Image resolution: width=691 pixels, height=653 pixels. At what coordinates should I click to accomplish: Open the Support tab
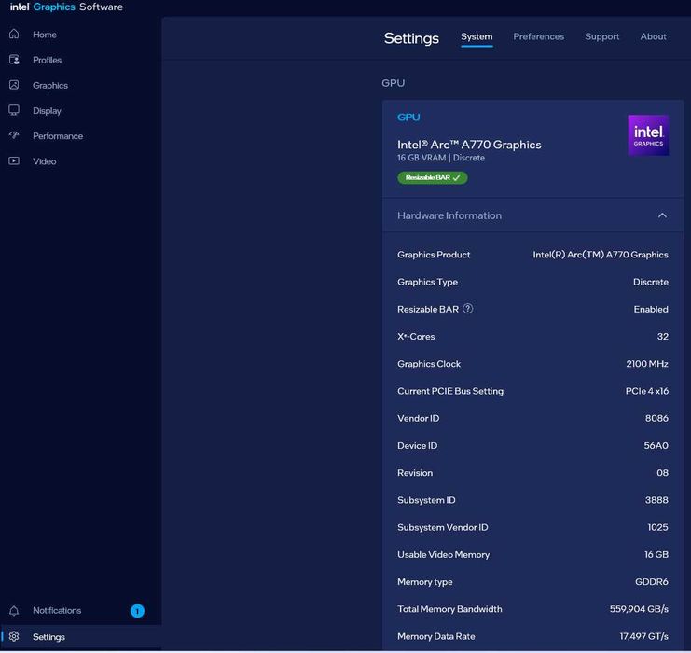(x=602, y=36)
